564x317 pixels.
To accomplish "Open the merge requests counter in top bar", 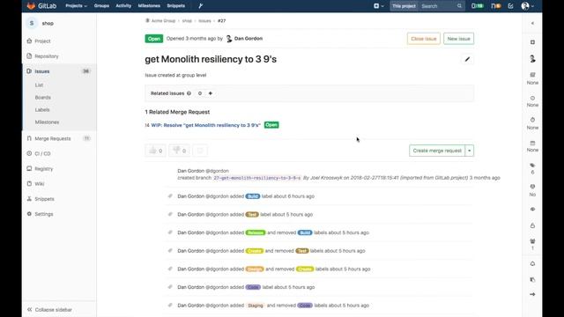I will (496, 6).
